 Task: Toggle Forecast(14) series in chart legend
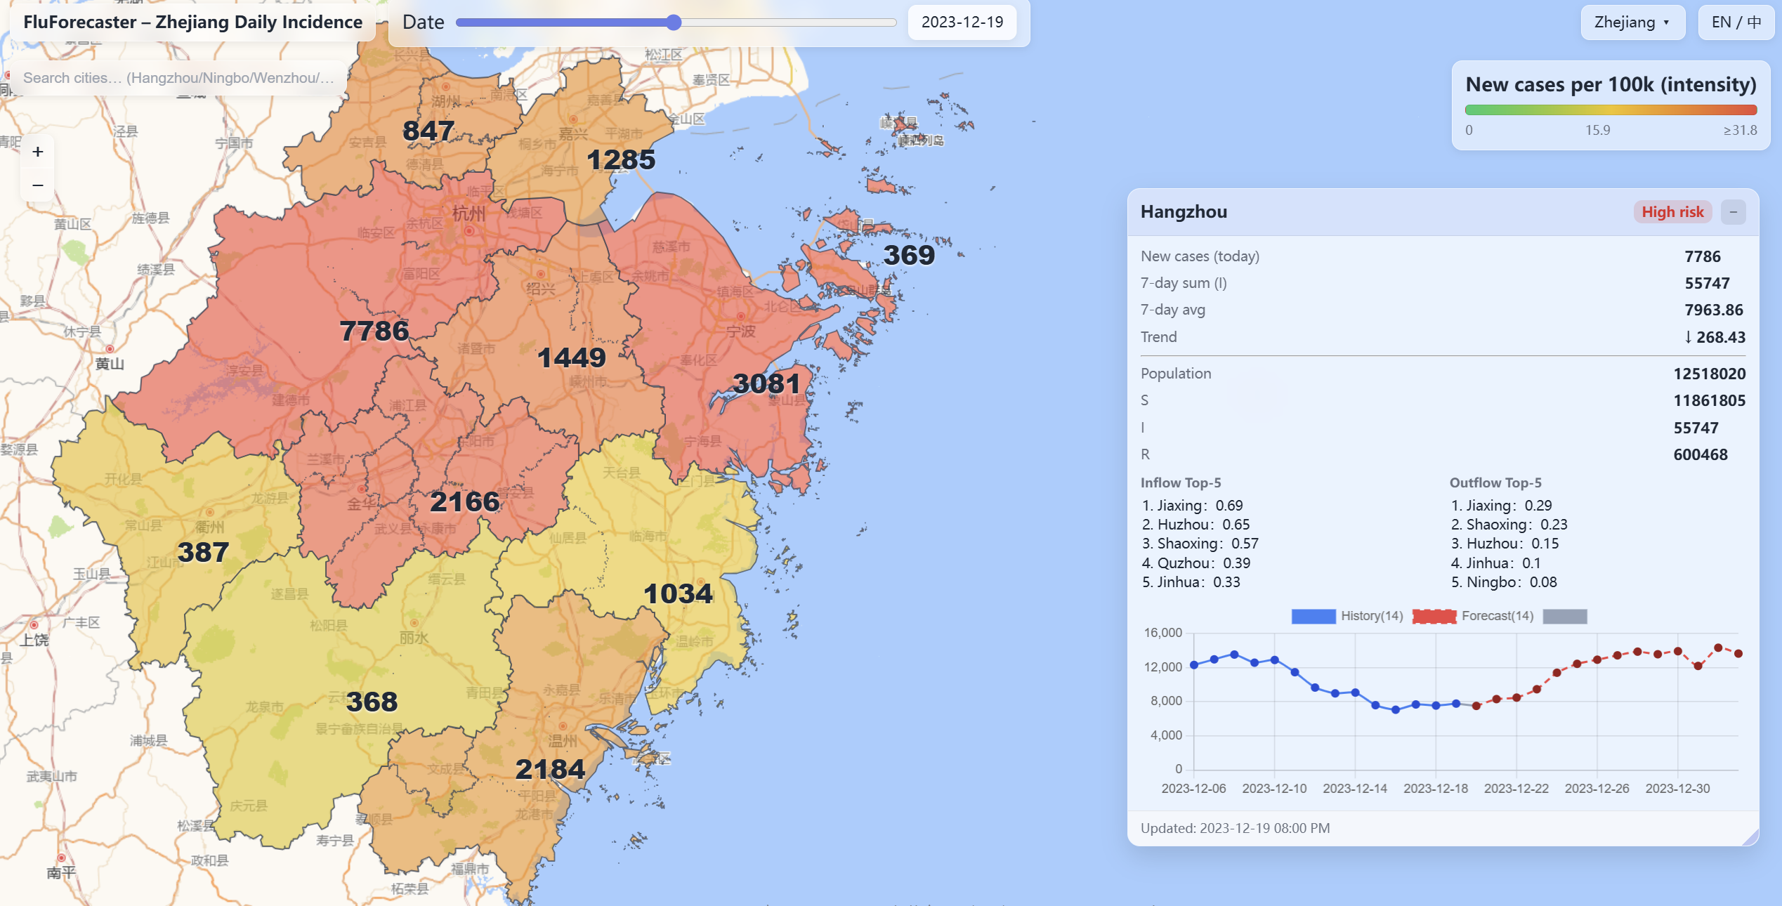click(x=1472, y=616)
